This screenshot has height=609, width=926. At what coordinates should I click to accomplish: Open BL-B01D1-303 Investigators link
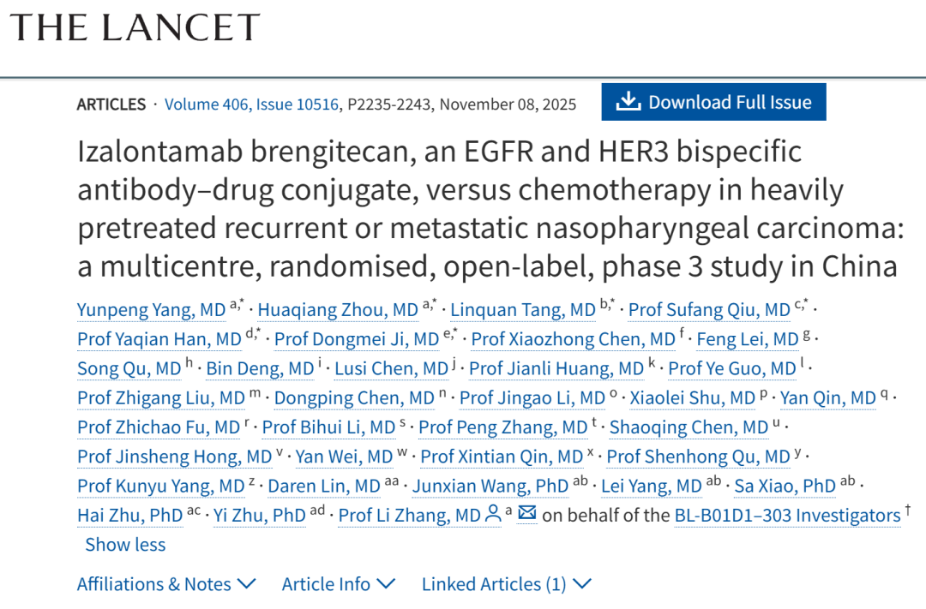click(787, 516)
